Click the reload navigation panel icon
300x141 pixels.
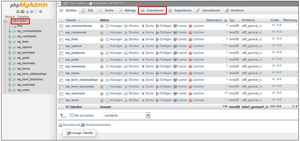coord(40,12)
